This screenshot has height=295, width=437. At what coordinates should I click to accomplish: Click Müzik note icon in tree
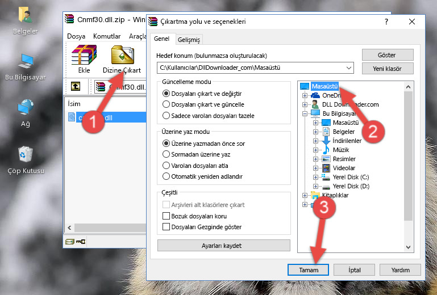326,150
